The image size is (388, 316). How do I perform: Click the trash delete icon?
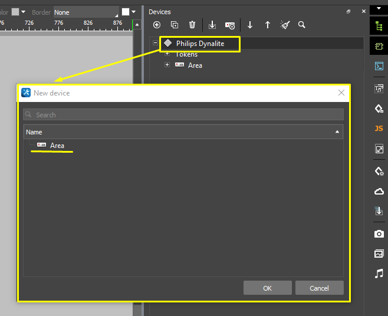click(x=192, y=25)
